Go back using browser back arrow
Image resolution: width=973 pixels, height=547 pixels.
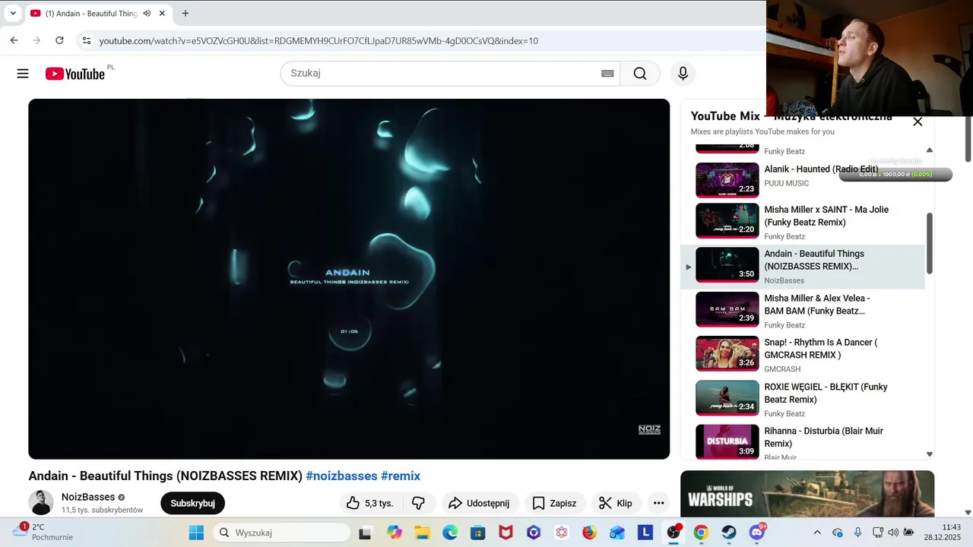click(14, 40)
